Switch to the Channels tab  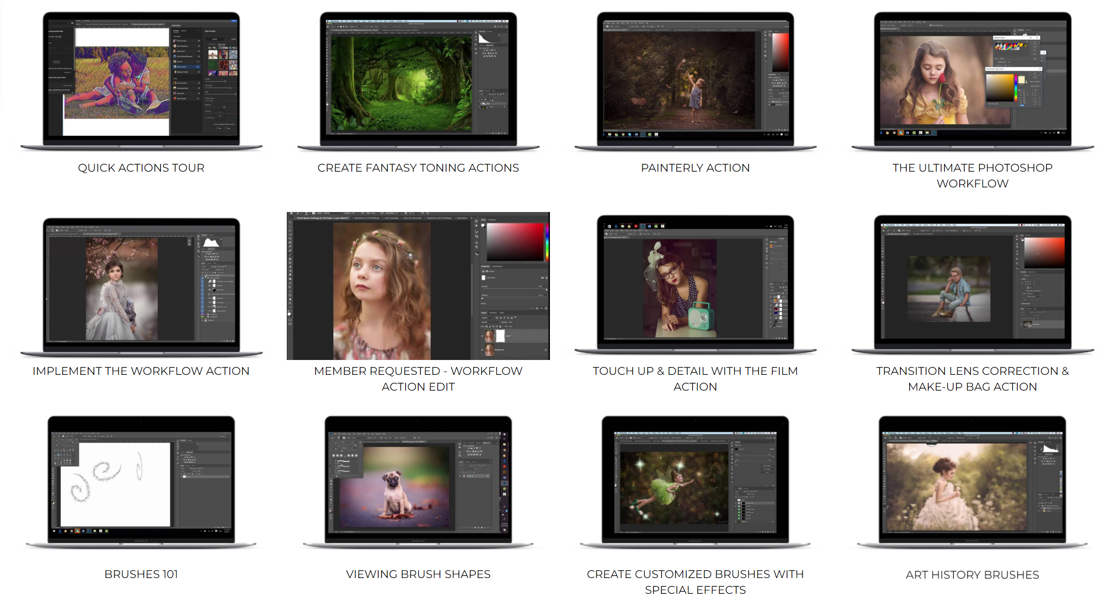point(493,313)
